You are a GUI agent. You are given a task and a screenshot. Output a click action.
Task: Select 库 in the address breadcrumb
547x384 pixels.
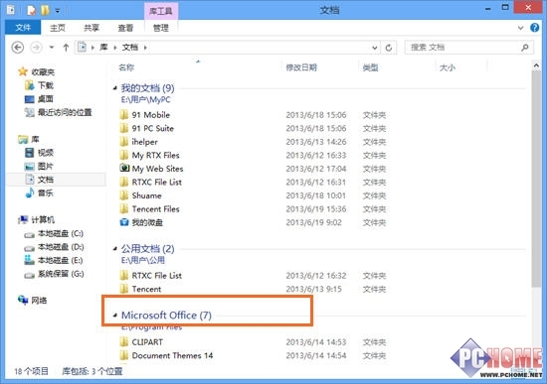pos(103,48)
